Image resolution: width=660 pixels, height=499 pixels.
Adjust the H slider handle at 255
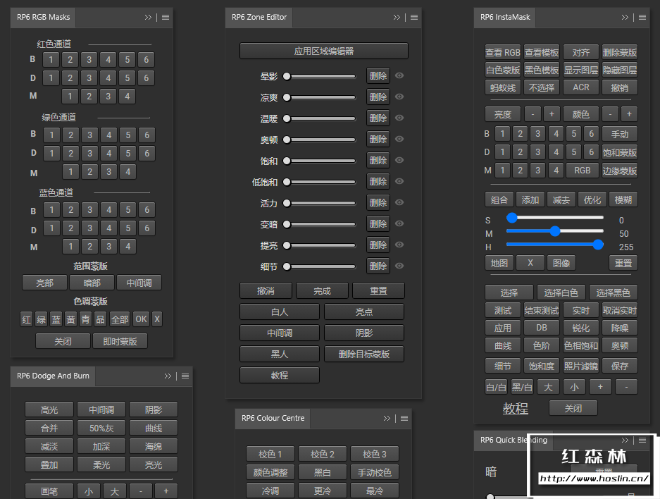click(598, 245)
